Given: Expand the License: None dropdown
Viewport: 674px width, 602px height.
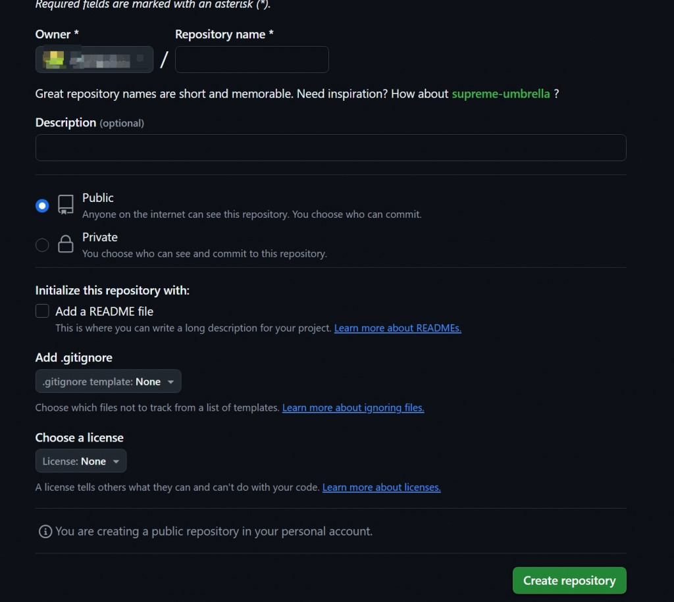Looking at the screenshot, I should [x=81, y=461].
